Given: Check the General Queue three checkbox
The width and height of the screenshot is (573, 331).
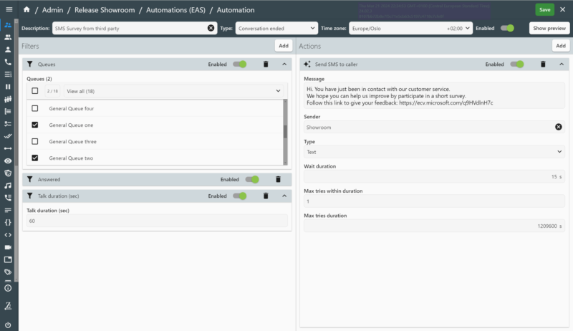Looking at the screenshot, I should 35,142.
